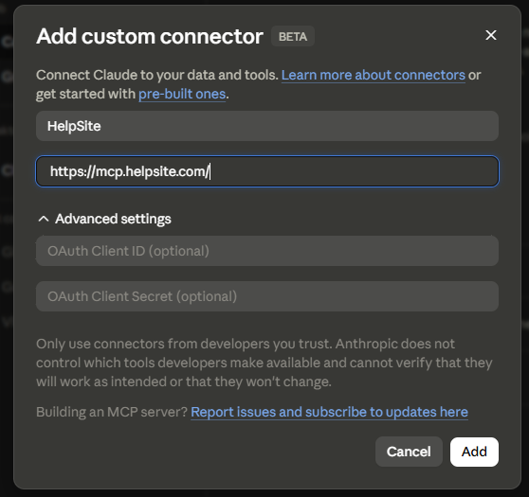Select the OAuth Client ID field

point(267,251)
